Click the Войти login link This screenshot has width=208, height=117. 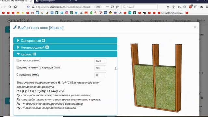point(201,20)
